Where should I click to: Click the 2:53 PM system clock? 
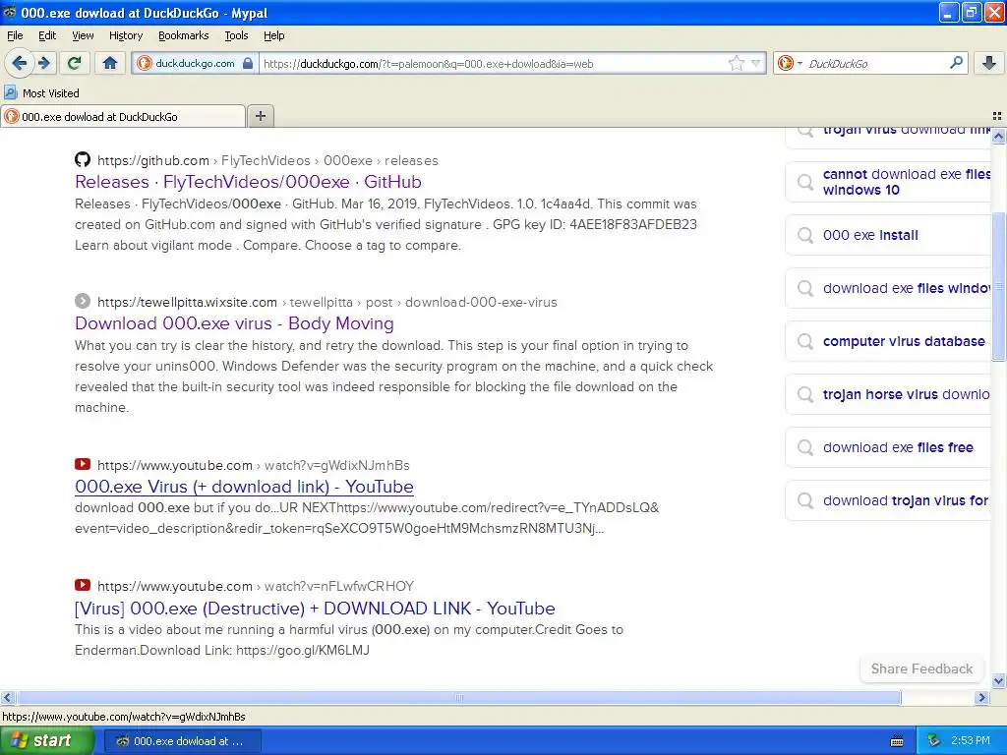point(970,741)
